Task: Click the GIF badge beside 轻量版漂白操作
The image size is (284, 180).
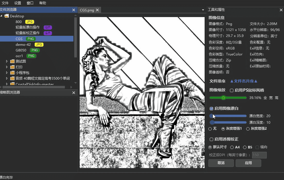Action: click(x=48, y=27)
